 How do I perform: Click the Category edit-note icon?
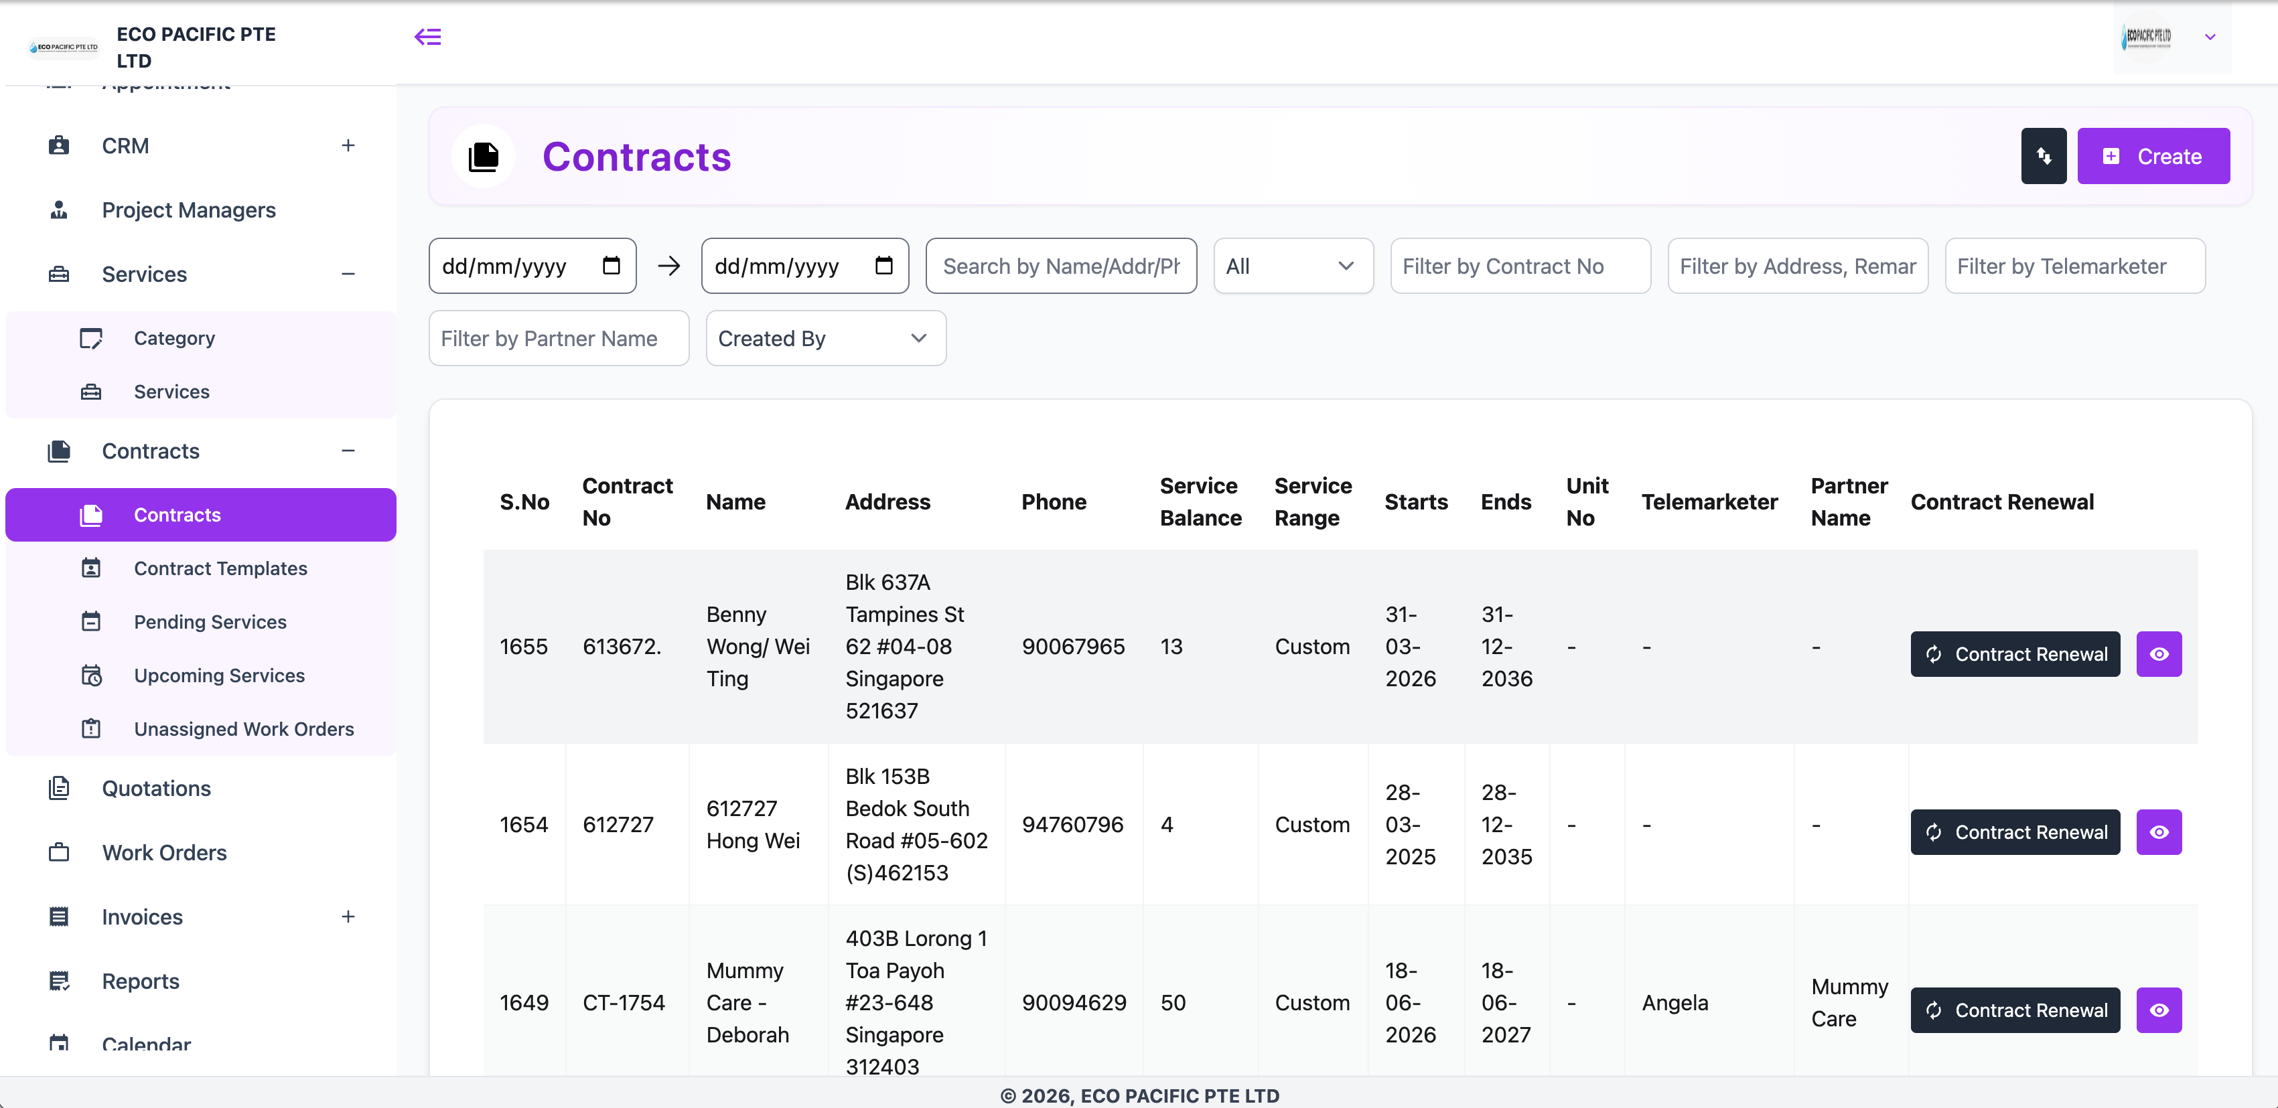(x=91, y=337)
